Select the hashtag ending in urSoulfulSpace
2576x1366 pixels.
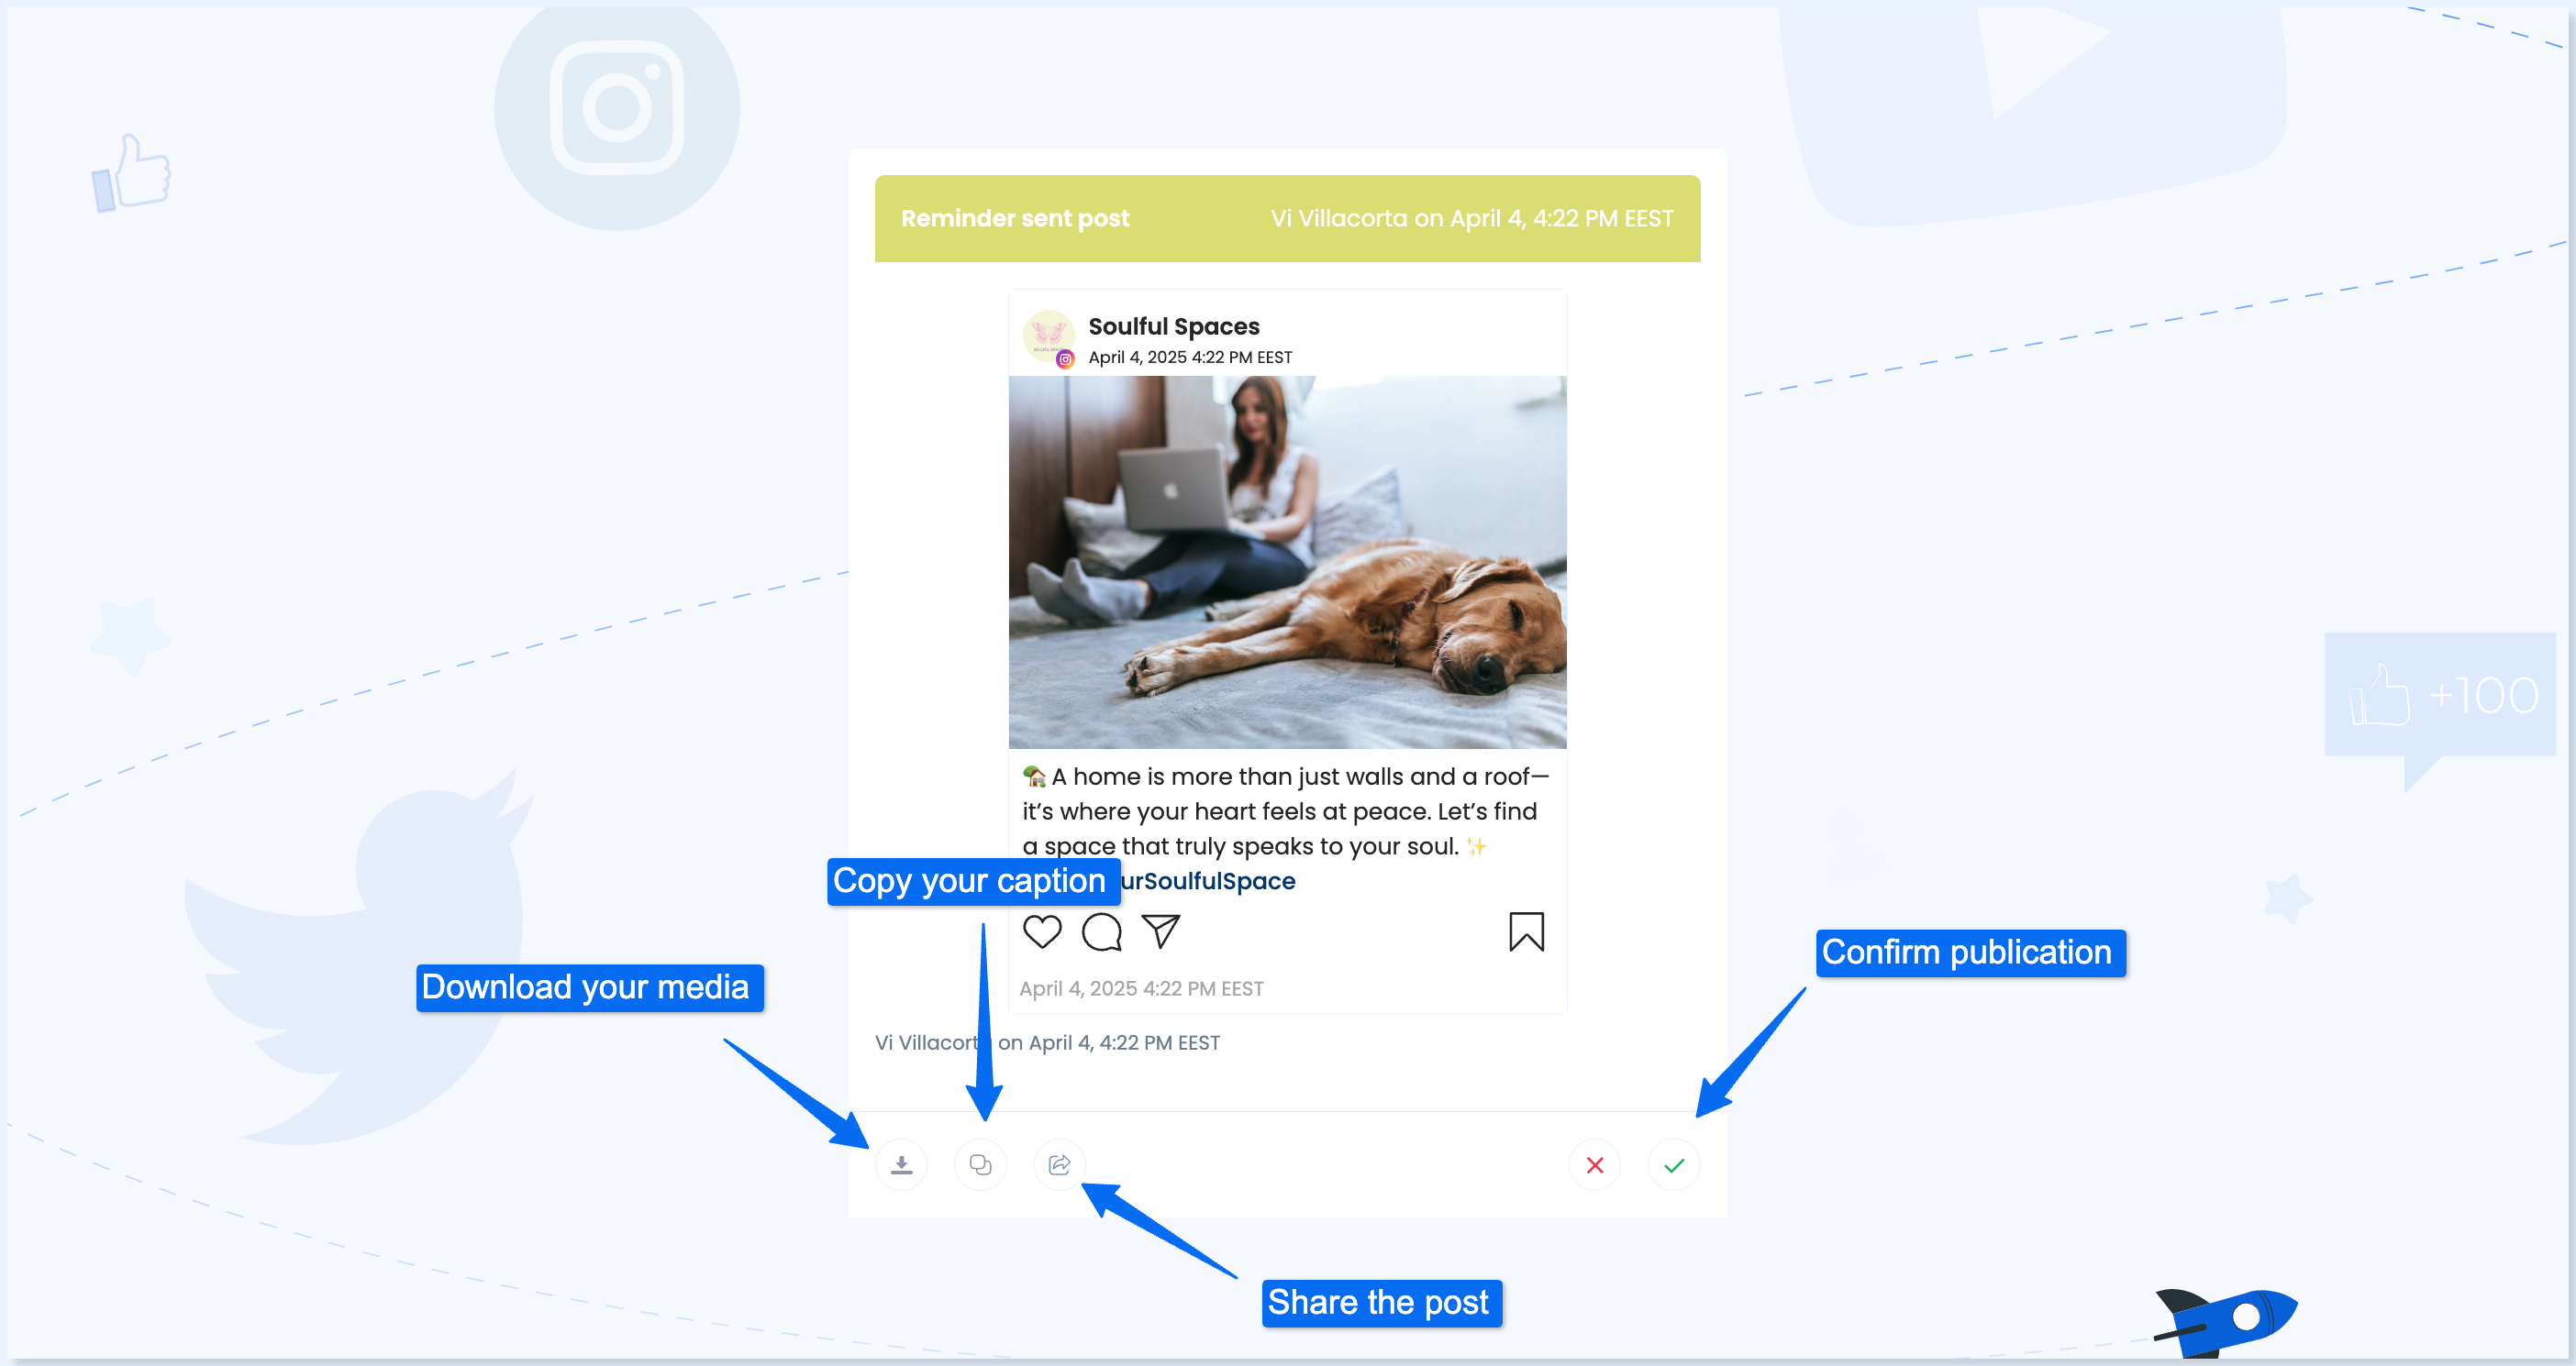pyautogui.click(x=1207, y=880)
